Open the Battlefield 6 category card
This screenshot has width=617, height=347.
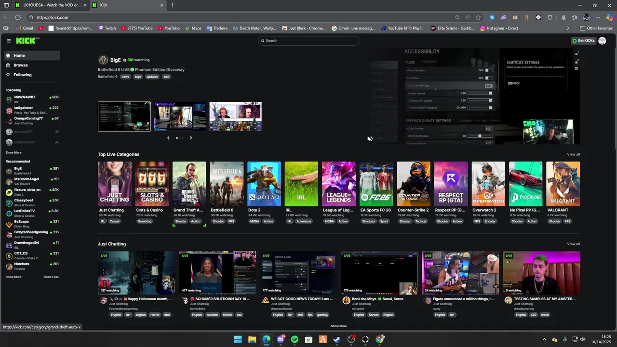click(227, 184)
